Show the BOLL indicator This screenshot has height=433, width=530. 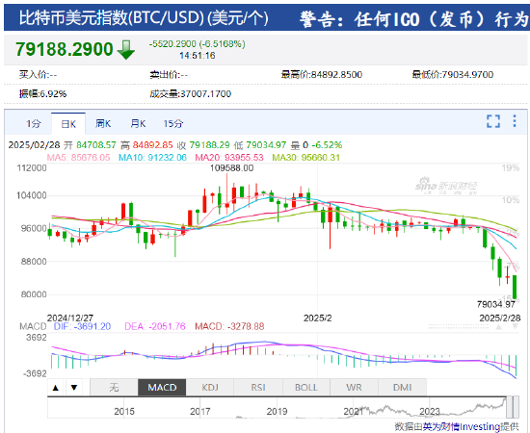[306, 388]
